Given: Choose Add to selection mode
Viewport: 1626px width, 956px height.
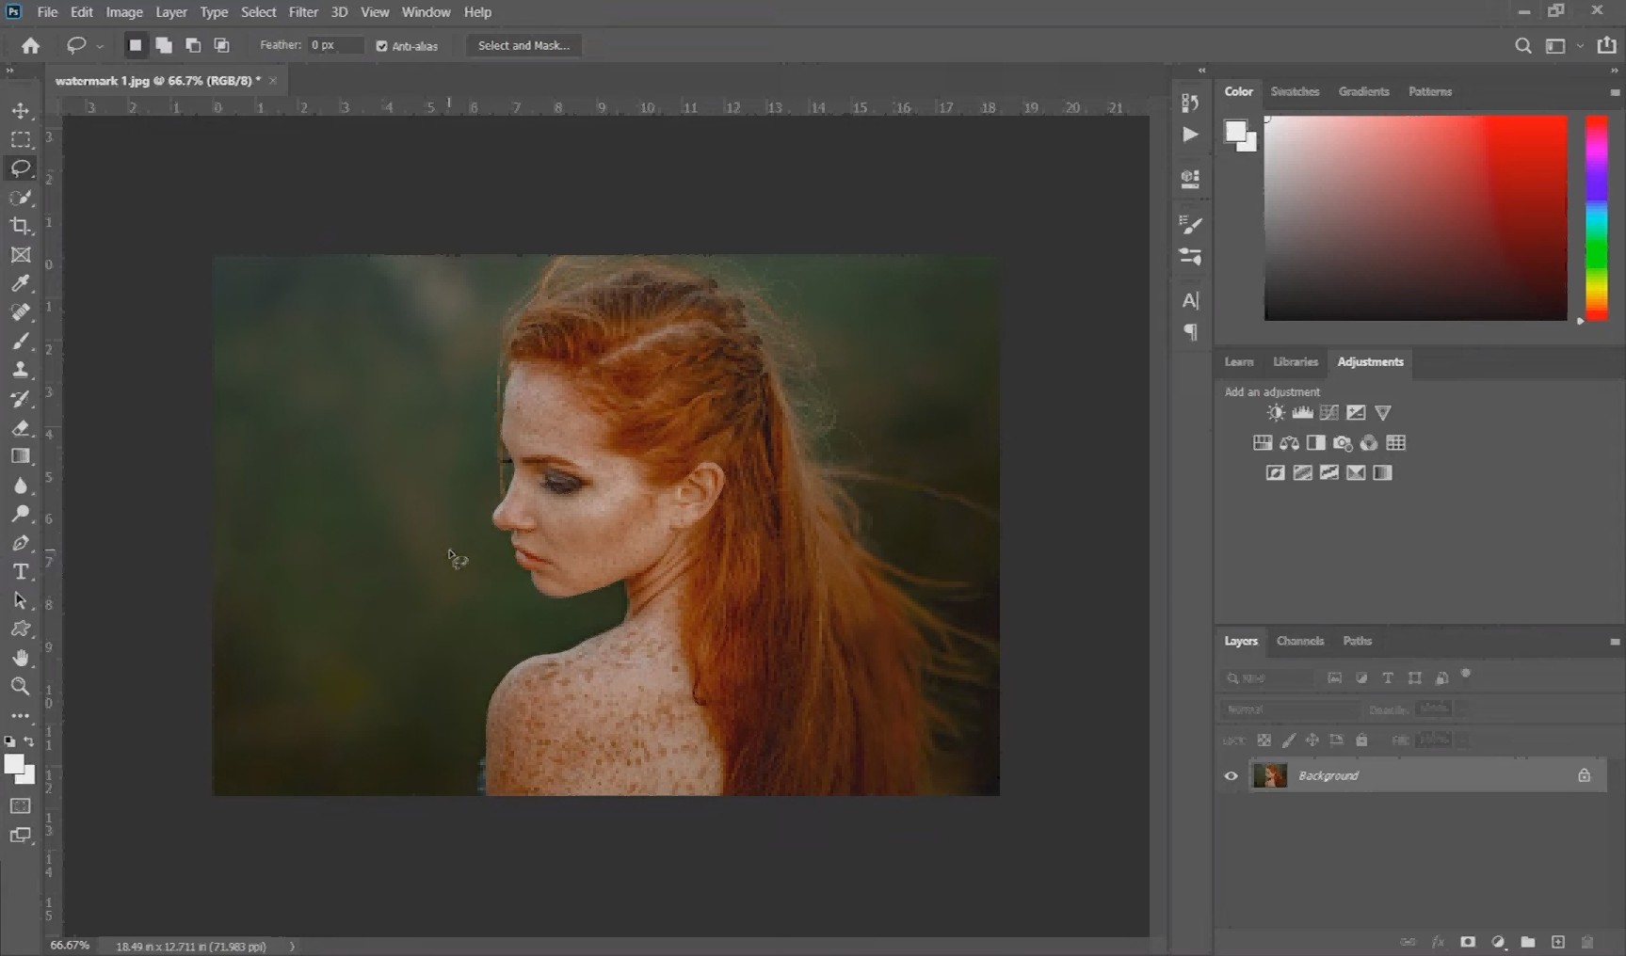Looking at the screenshot, I should coord(164,45).
